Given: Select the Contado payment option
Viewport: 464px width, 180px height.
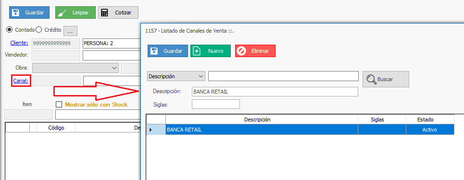Looking at the screenshot, I should 10,30.
